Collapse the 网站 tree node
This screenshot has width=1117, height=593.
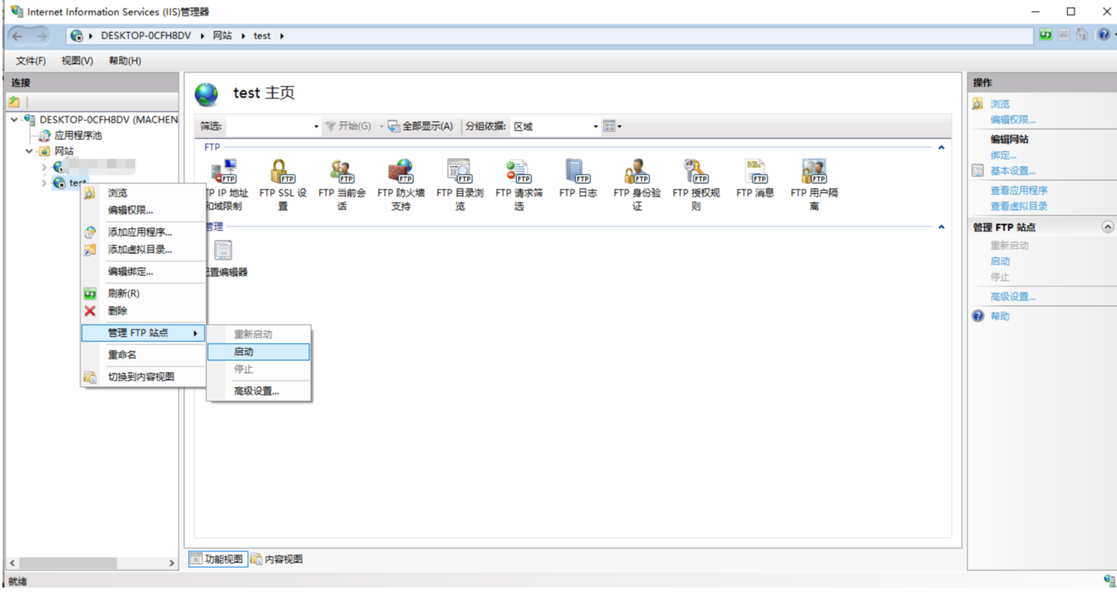point(29,151)
